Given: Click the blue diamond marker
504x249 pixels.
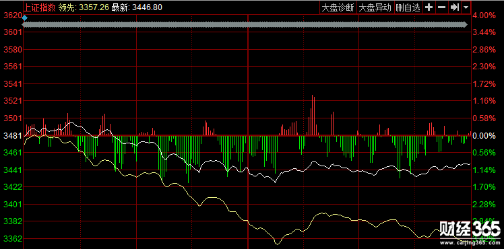Looking at the screenshot, I should tap(25, 18).
